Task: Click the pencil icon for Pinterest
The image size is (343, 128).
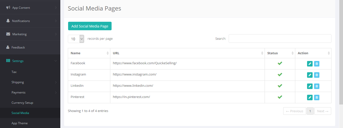Action: coord(310,97)
